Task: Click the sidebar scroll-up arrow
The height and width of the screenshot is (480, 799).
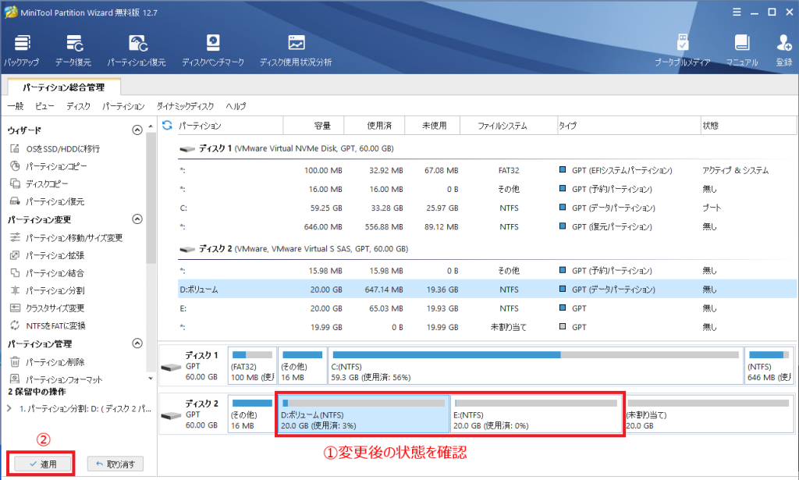Action: point(151,126)
